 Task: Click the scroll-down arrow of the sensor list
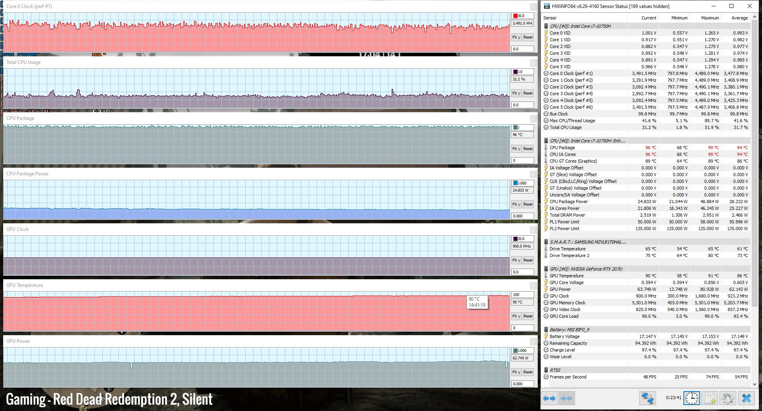click(754, 384)
